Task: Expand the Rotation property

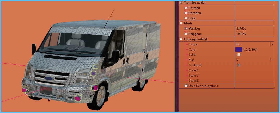Action: 186,13
